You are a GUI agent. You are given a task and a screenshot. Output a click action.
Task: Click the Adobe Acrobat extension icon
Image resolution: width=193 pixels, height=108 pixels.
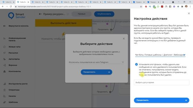tap(162, 7)
